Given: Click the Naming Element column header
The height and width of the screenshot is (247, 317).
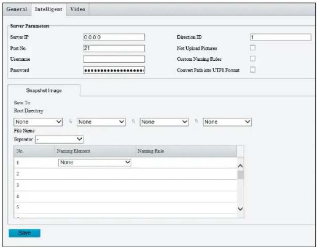Looking at the screenshot, I should point(95,151).
